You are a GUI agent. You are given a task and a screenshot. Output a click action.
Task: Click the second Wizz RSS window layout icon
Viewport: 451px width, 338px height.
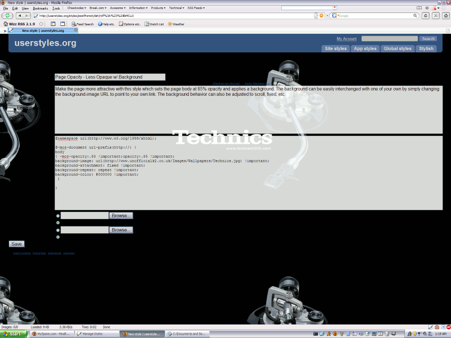(x=63, y=24)
